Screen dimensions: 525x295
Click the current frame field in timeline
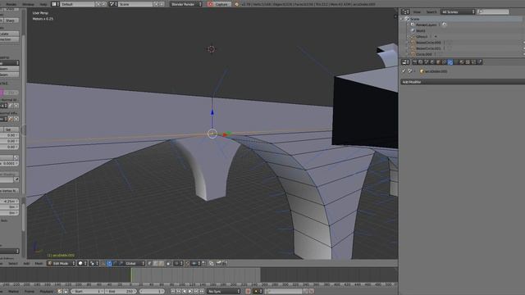point(152,292)
